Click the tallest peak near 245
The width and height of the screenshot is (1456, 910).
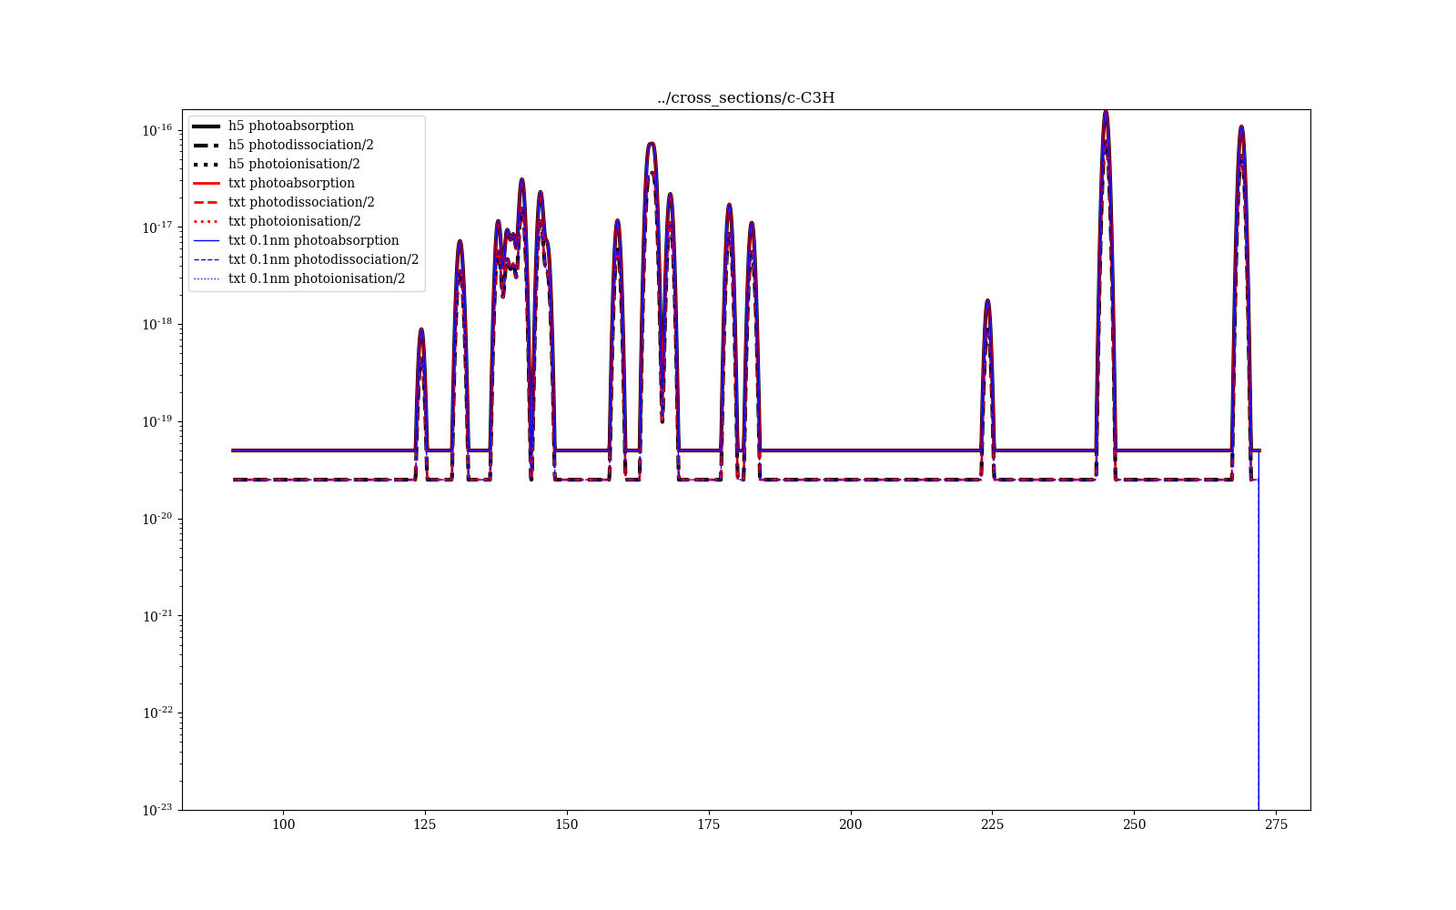[x=1106, y=114]
